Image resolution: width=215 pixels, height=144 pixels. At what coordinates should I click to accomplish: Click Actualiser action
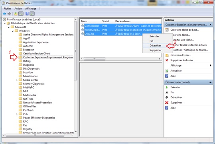point(176,71)
